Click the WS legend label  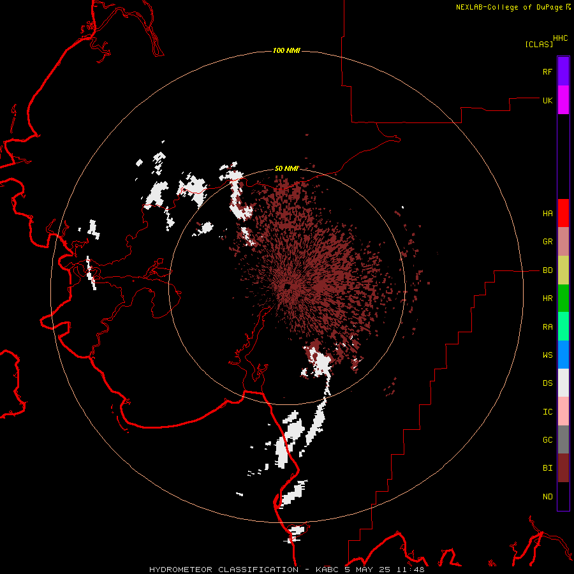pos(547,355)
